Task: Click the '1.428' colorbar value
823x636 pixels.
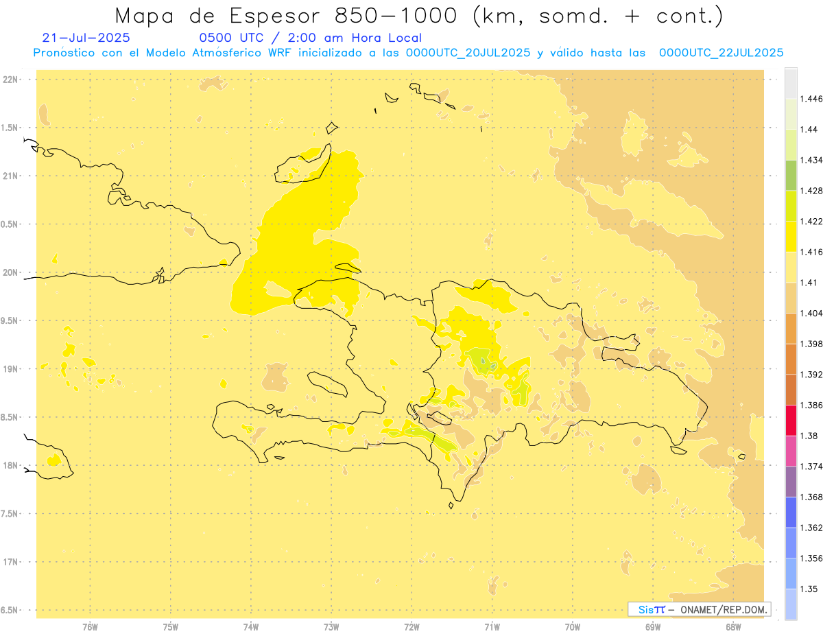Action: point(812,191)
